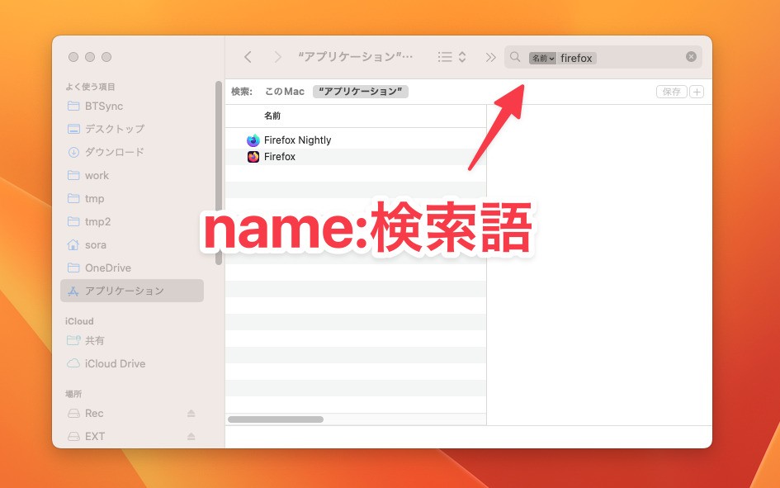The width and height of the screenshot is (780, 488).
Task: Select the Firefox Nightly application
Action: 299,140
